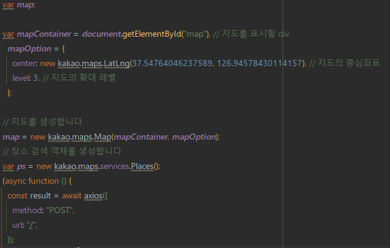Click the closing '});' of axios call
The image size is (390, 248).
(x=10, y=240)
